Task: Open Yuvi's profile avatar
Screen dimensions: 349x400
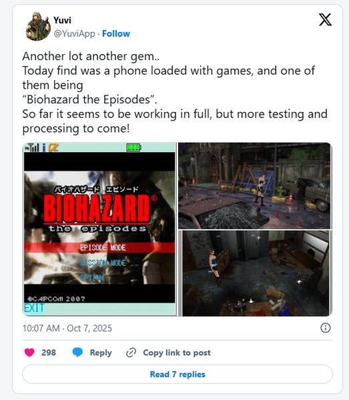Action: [x=38, y=27]
